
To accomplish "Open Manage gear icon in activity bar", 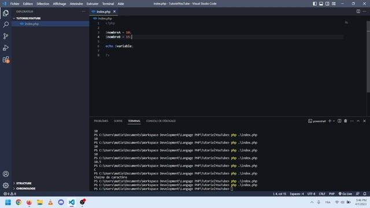I will [6, 185].
